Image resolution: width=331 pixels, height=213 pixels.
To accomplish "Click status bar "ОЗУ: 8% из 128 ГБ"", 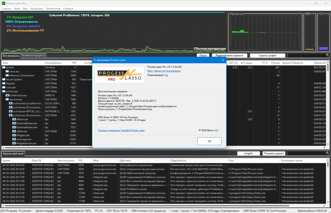I will point(118,211).
